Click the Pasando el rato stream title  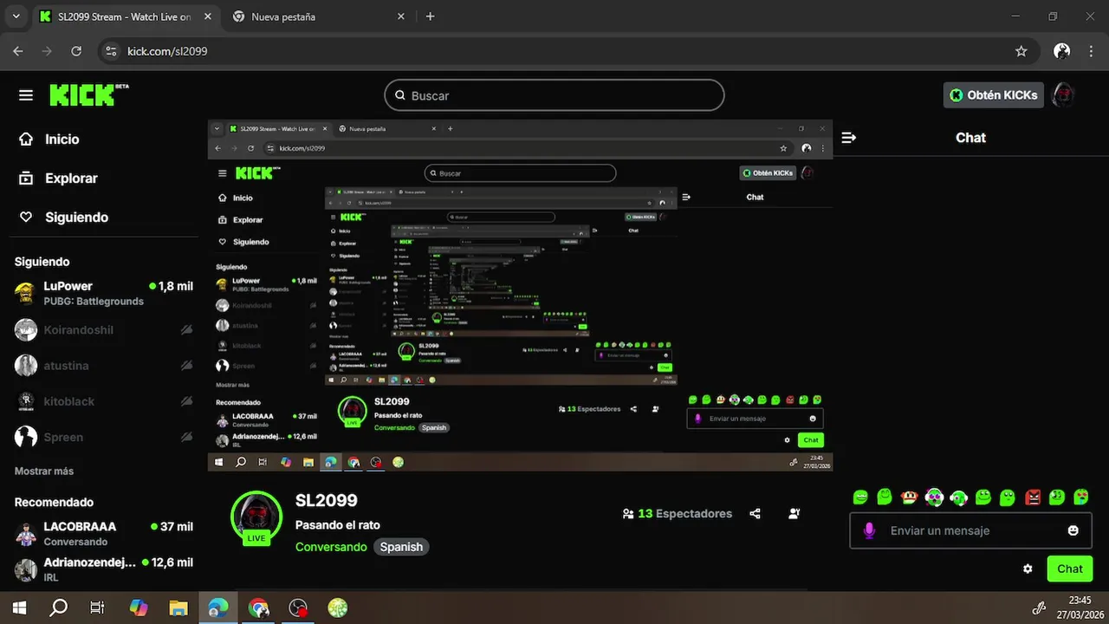[338, 525]
